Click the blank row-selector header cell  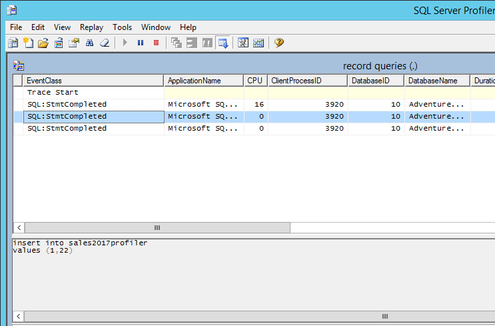click(x=18, y=81)
